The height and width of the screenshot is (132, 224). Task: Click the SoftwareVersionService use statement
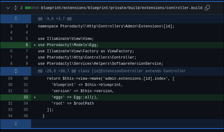coord(100,64)
